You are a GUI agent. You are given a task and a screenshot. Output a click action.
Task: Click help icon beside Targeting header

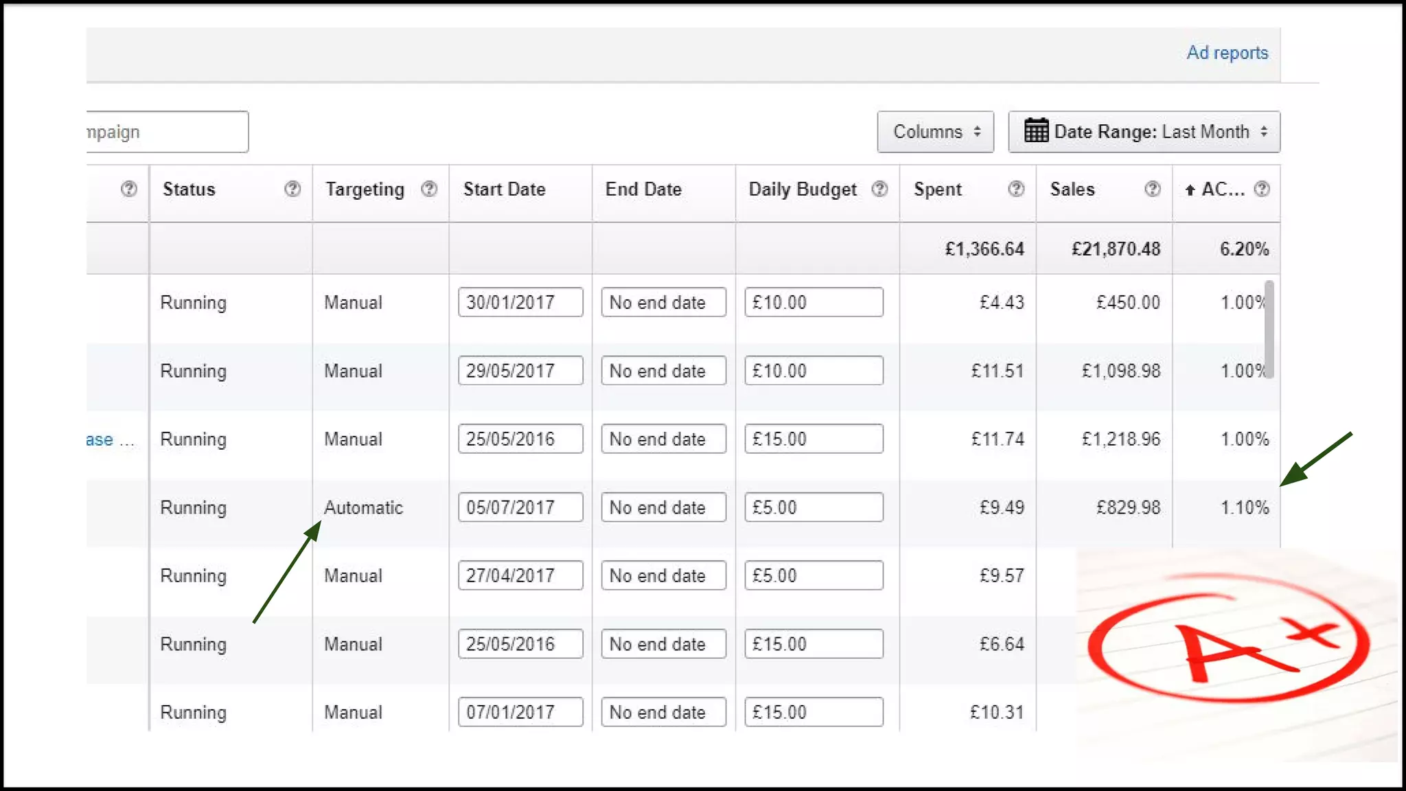pos(429,189)
